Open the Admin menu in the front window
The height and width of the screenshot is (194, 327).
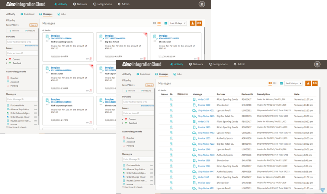(x=239, y=64)
